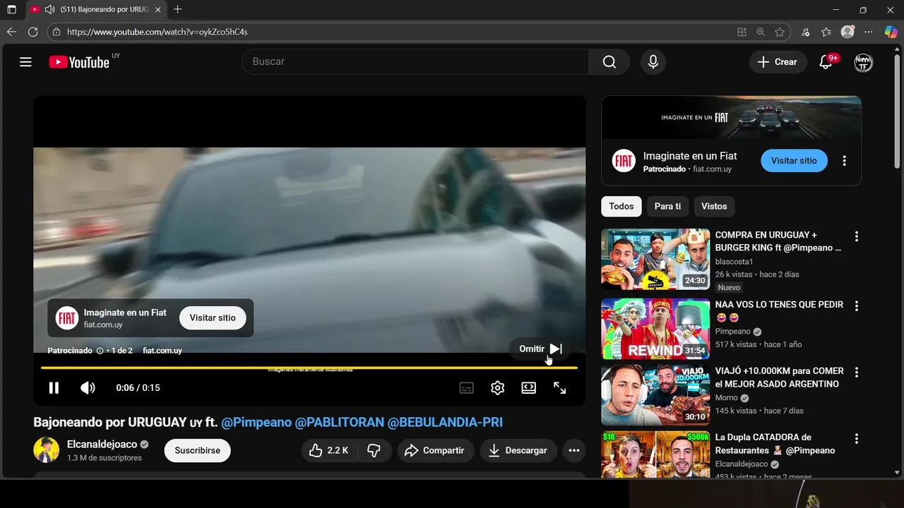Open the browser favorites list icon
Screen dimensions: 904x508
(x=826, y=32)
